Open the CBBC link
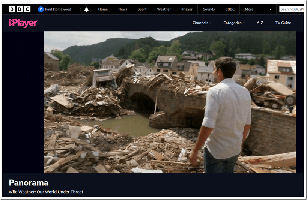Screen dimensions: 307x200 coord(230,9)
